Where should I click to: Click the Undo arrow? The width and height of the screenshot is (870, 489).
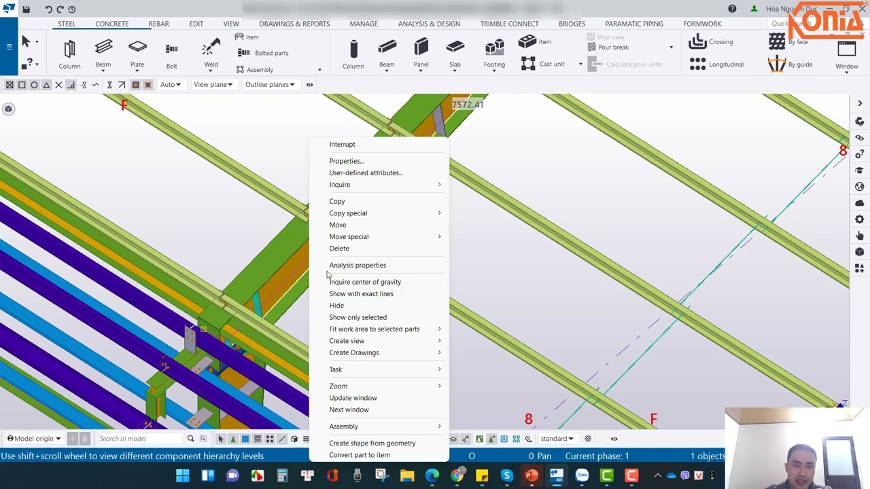(x=48, y=9)
